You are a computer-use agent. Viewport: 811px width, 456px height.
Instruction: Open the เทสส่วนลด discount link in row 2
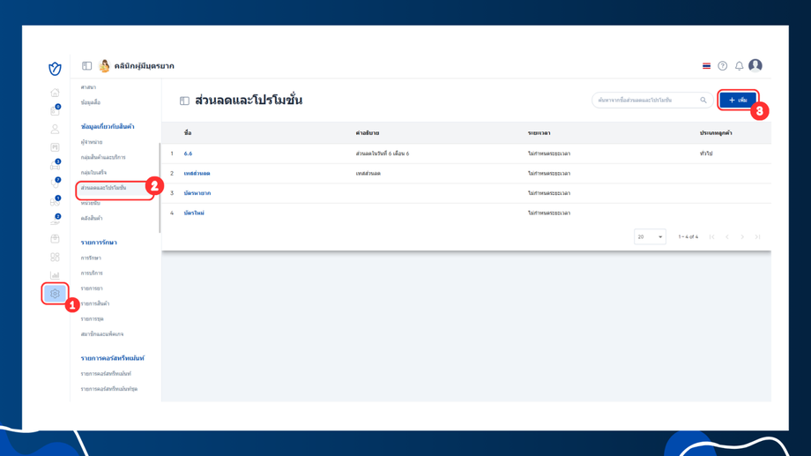pos(197,174)
